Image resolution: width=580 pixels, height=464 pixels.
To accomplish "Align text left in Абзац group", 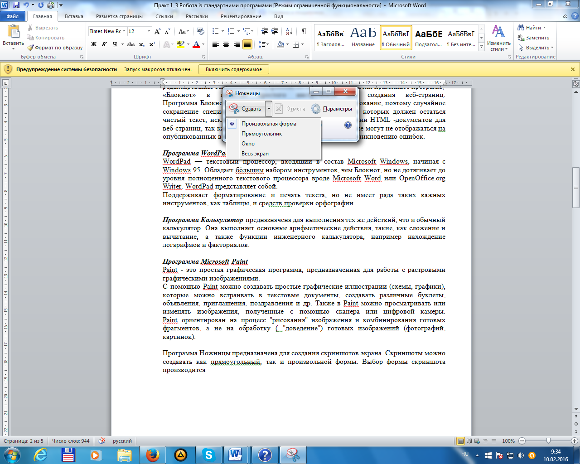I will pyautogui.click(x=215, y=44).
